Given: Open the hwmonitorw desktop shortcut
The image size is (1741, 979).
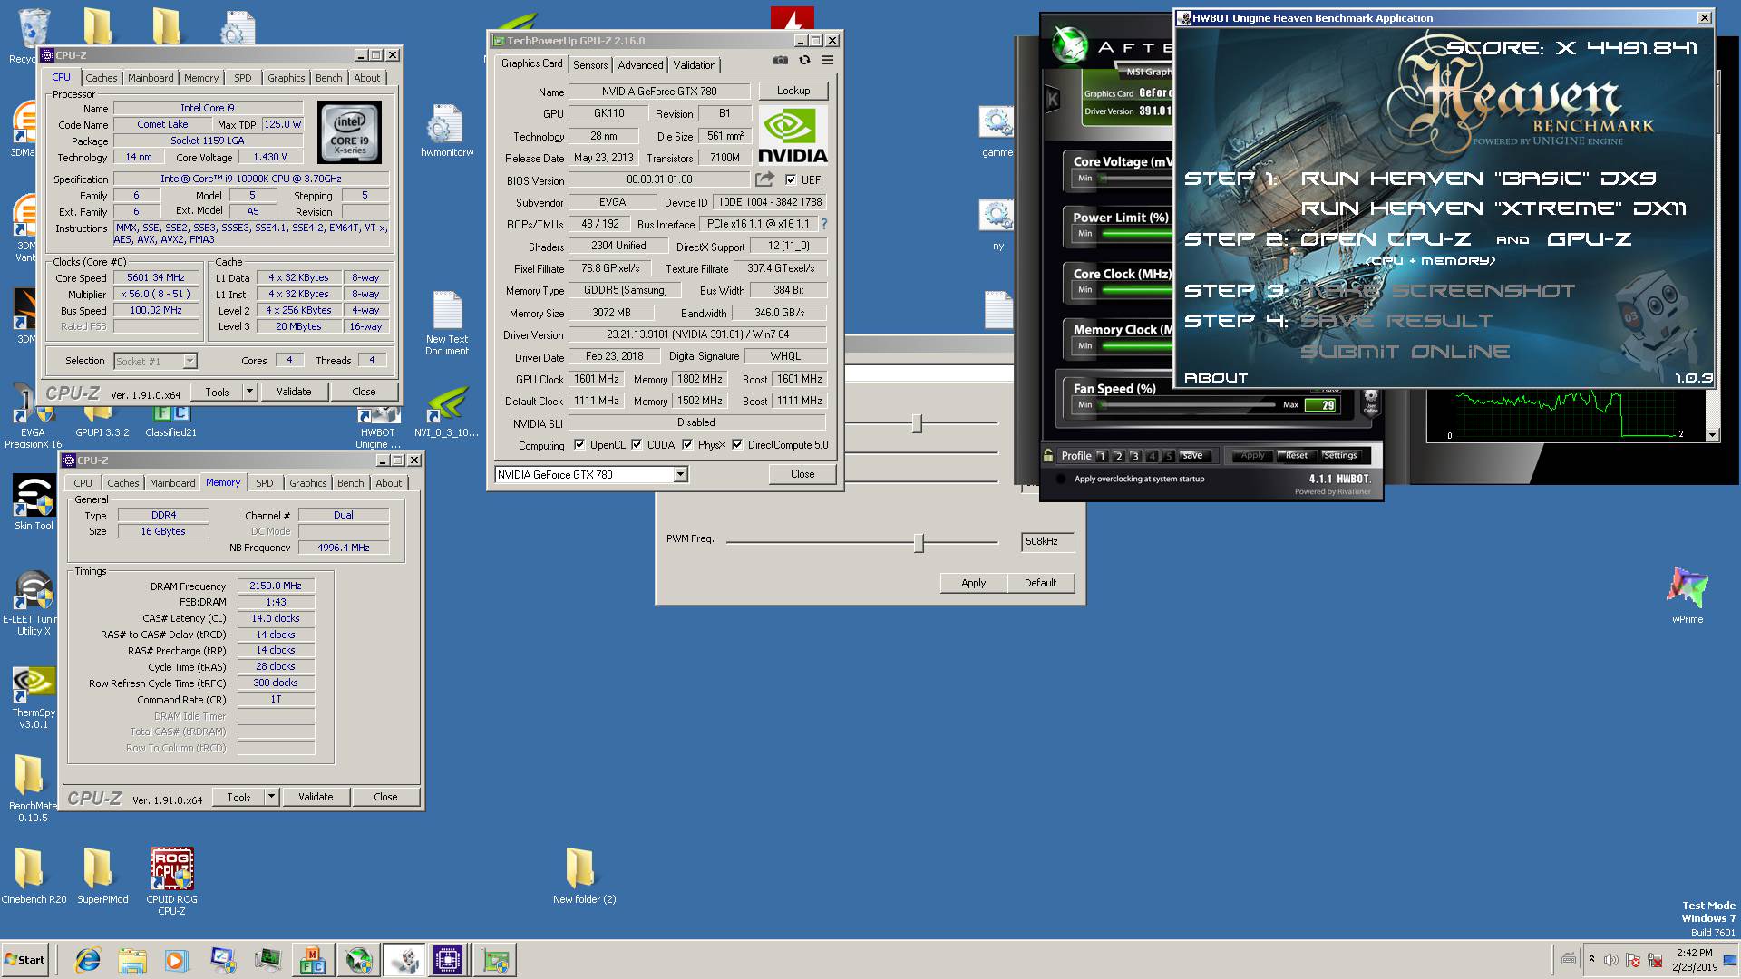Looking at the screenshot, I should pyautogui.click(x=447, y=132).
